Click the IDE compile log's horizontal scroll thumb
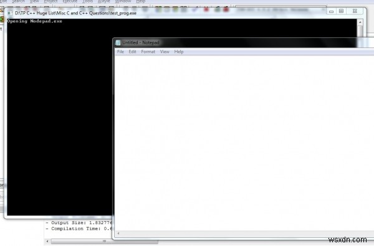This screenshot has width=374, height=246. pyautogui.click(x=105, y=242)
